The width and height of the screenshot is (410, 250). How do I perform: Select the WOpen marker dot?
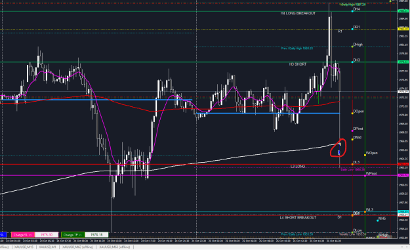pos(365,155)
